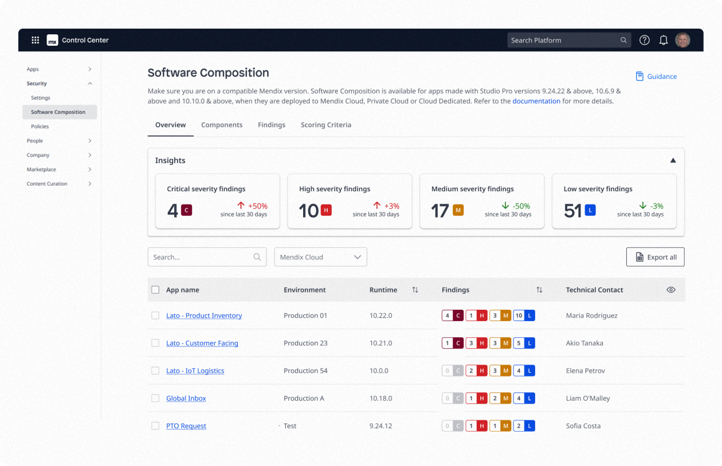Collapse the Insights panel
Image resolution: width=722 pixels, height=466 pixels.
(673, 161)
